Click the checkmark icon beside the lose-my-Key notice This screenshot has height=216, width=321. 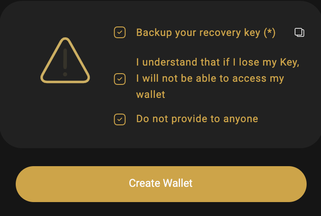click(x=119, y=79)
